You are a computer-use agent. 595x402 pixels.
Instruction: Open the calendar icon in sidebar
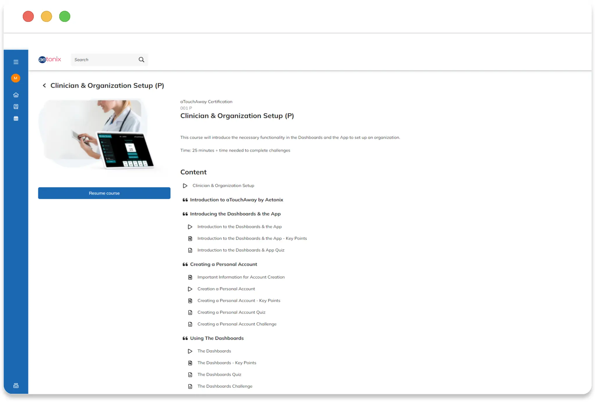16,118
